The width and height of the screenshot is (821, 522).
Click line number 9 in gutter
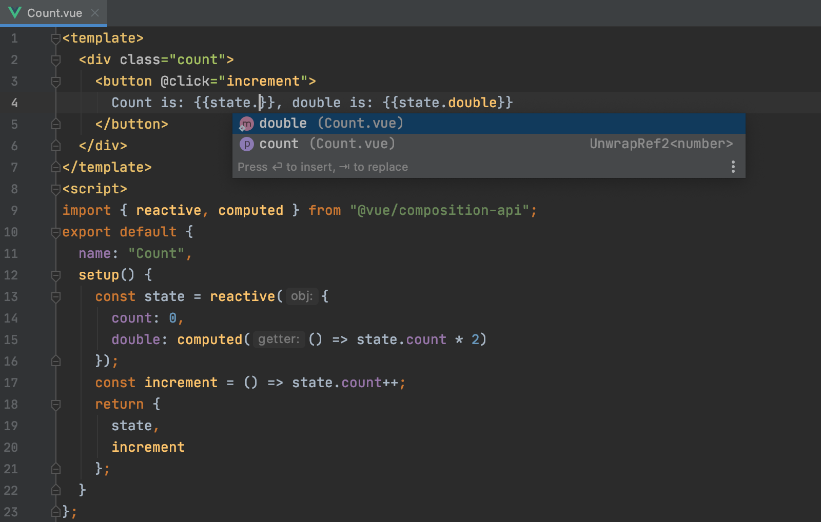pos(14,211)
